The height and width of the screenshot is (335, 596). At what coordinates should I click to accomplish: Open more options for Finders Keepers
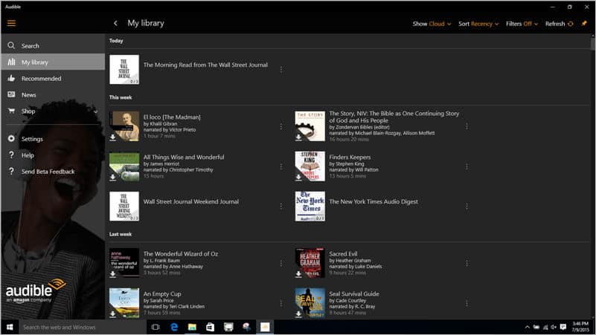[467, 166]
